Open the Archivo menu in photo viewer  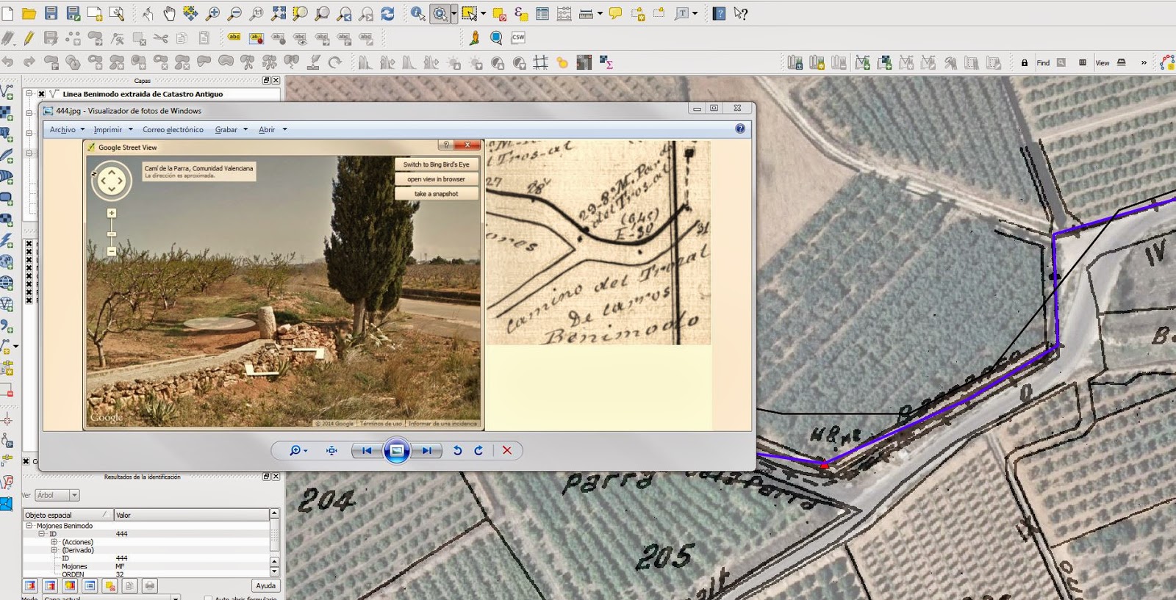pos(67,129)
